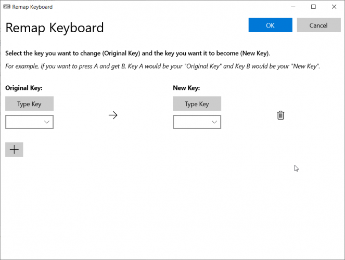Confirm remappings with the OK button
The height and width of the screenshot is (260, 345).
point(270,25)
